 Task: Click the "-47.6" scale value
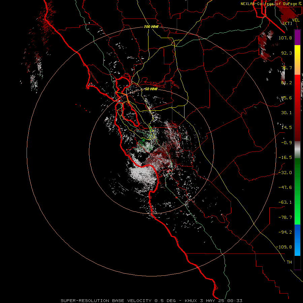coord(285,188)
